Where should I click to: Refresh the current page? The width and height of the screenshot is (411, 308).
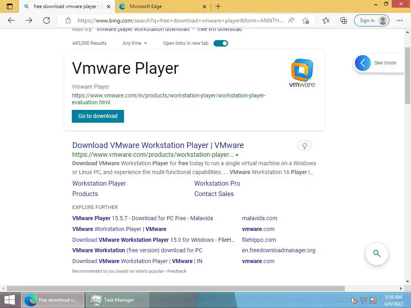click(x=47, y=20)
